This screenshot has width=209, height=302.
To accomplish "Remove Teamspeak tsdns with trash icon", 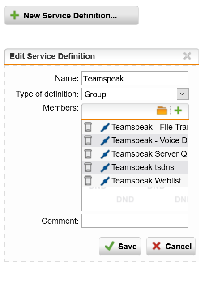I will tap(88, 167).
